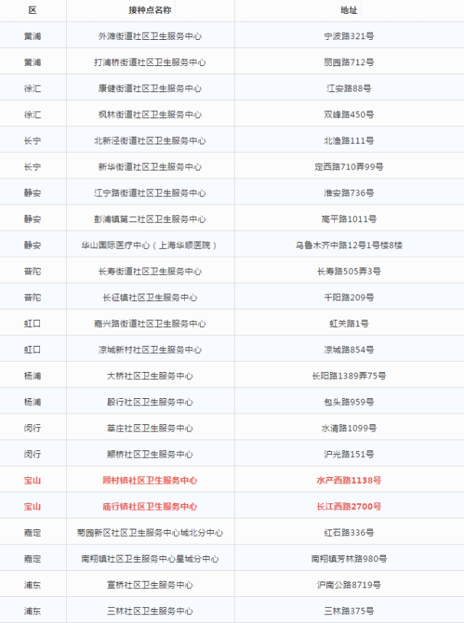Select '新华街道社区卫生服务中心' cell
Screen dimensions: 464x623
point(150,167)
